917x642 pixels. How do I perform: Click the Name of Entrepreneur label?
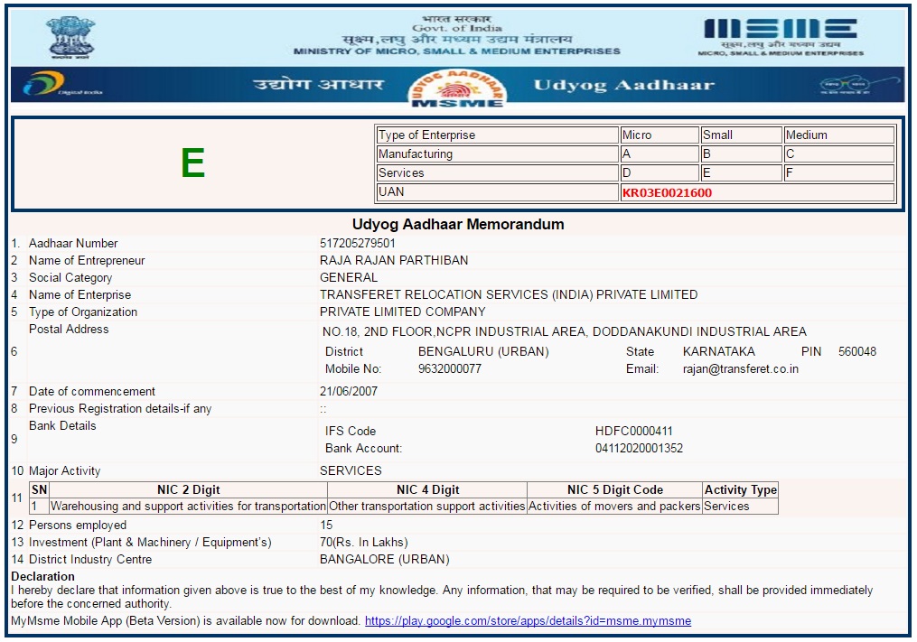(x=87, y=260)
